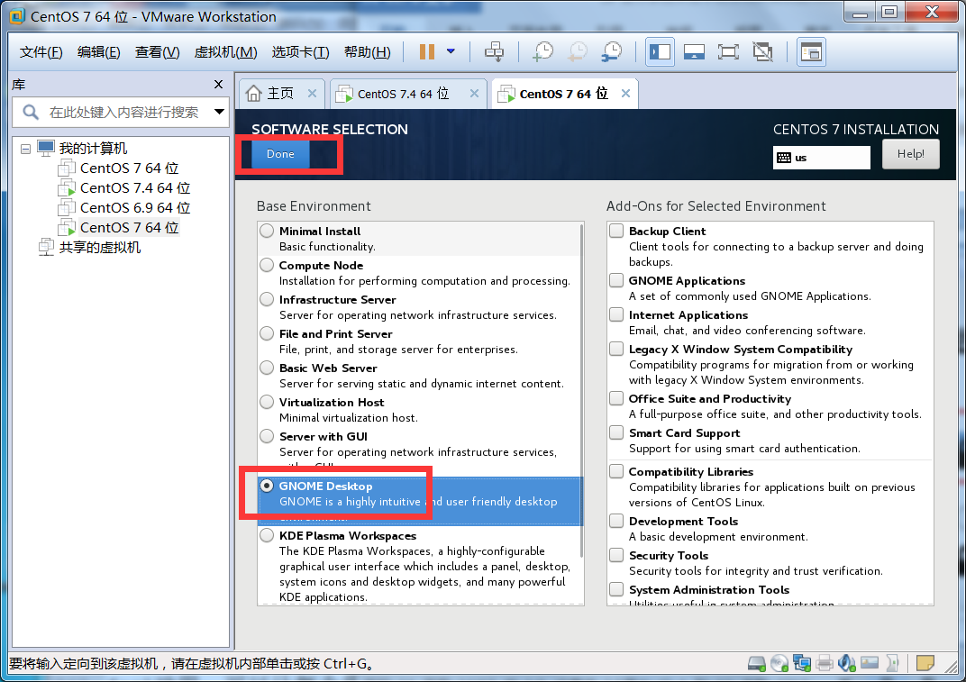The image size is (966, 682).
Task: Click the sound card status bar icon
Action: click(846, 663)
